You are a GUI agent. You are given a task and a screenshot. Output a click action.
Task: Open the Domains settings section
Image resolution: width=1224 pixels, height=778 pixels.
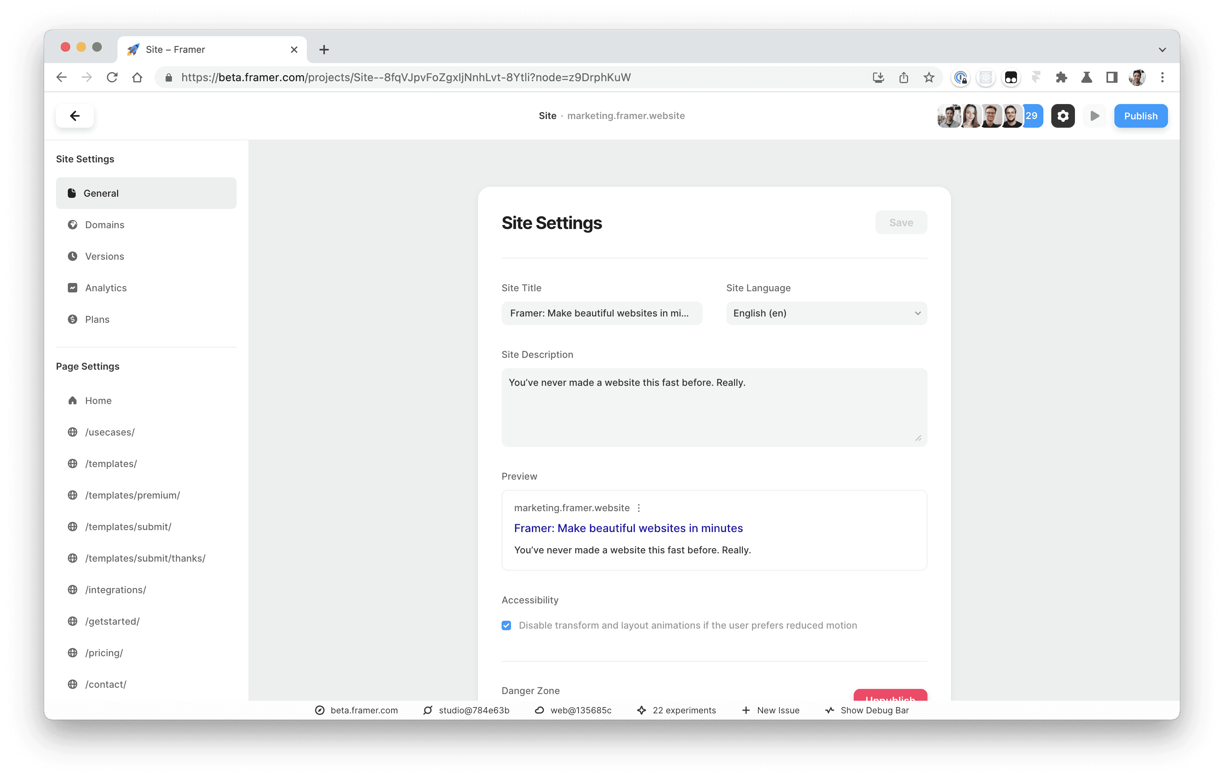[x=104, y=225]
